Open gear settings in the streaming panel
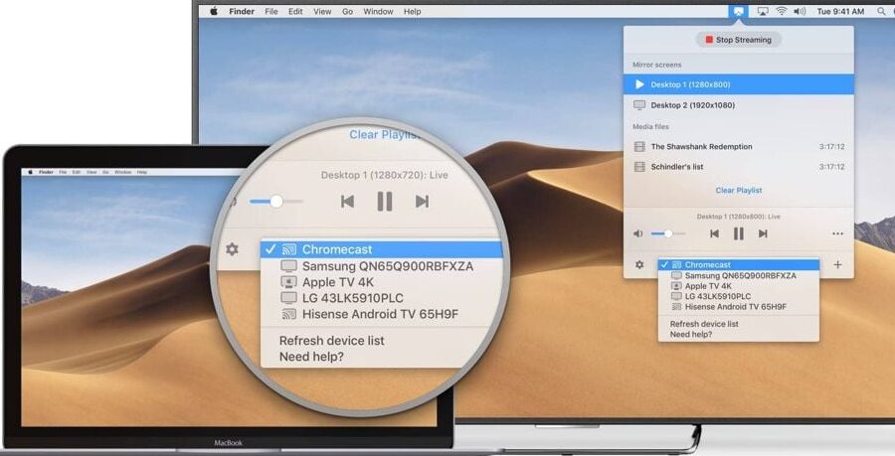The width and height of the screenshot is (895, 456). tap(639, 264)
